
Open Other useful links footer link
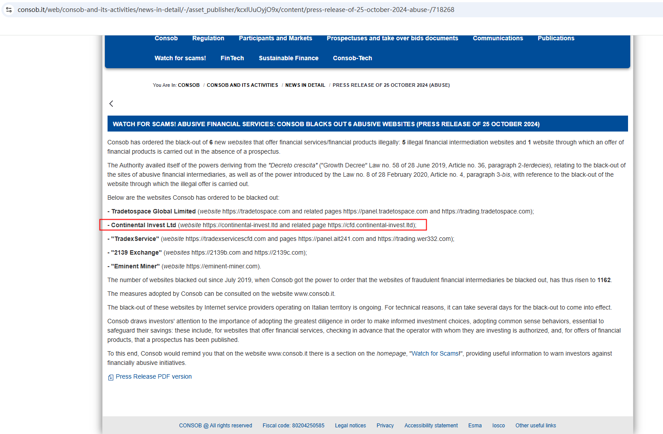(536, 426)
